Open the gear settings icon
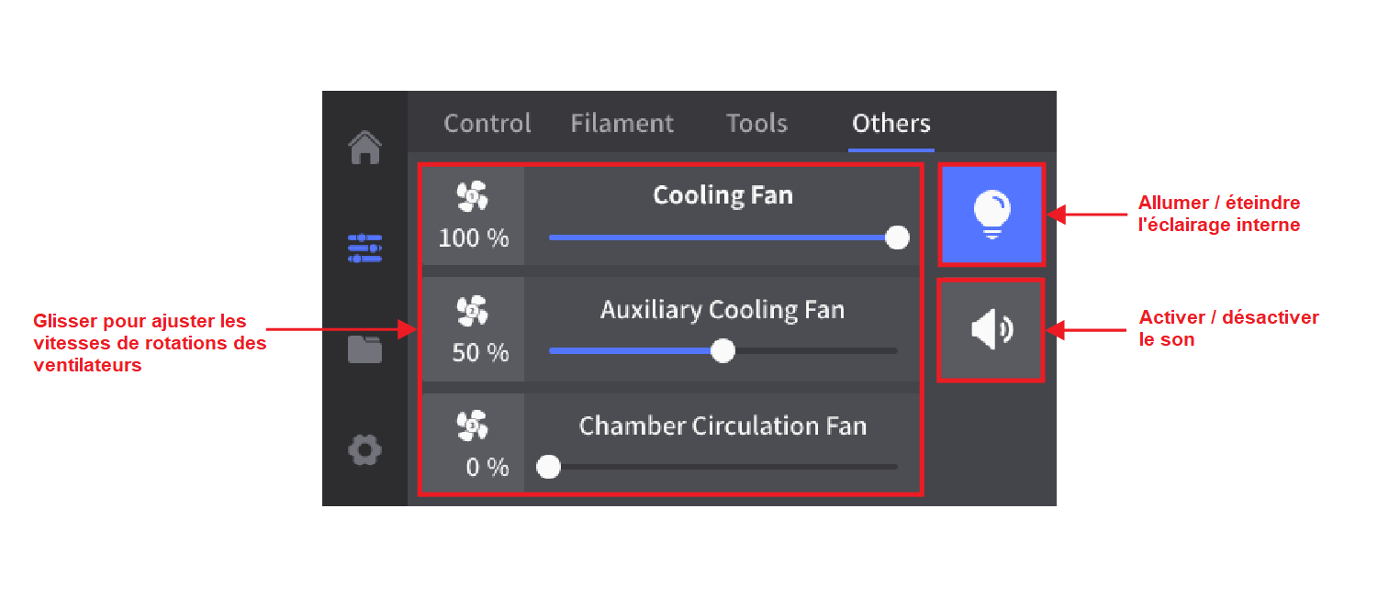The width and height of the screenshot is (1378, 597). point(364,450)
